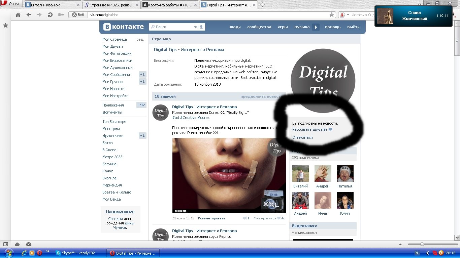Bookmark page with address bar star

332,15
